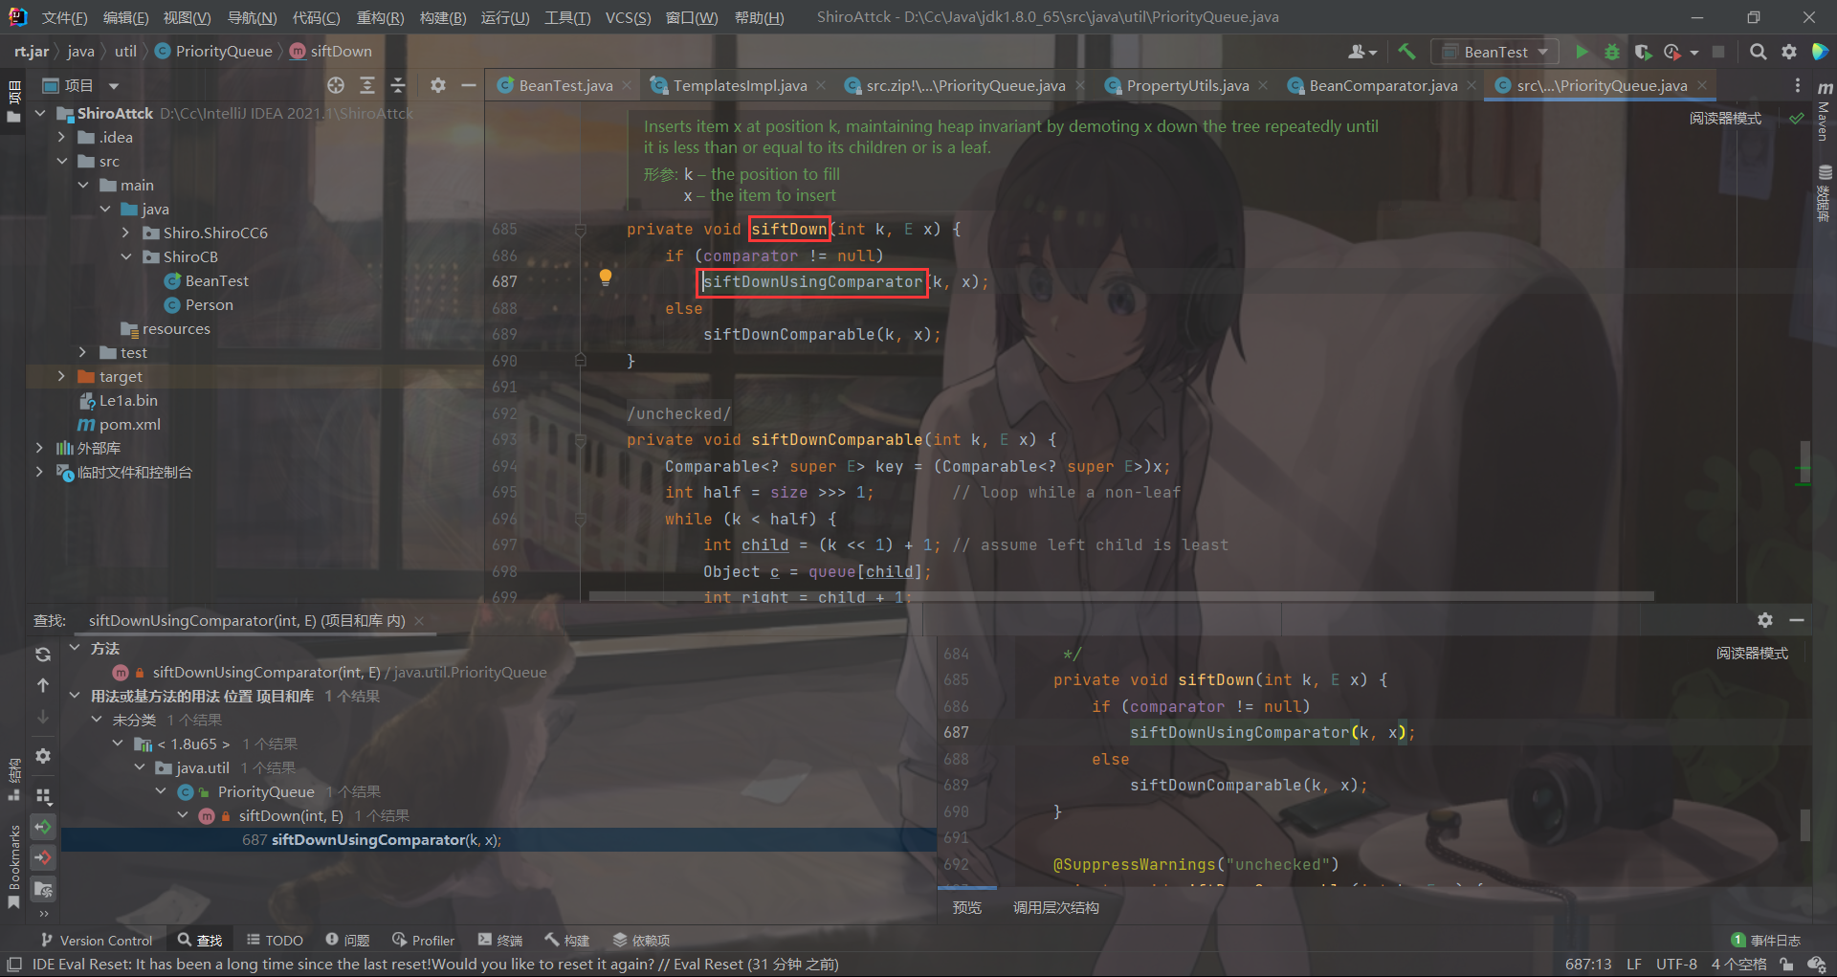The image size is (1837, 977).
Task: Open IDE Settings gear in the top toolbar
Action: tap(1789, 52)
